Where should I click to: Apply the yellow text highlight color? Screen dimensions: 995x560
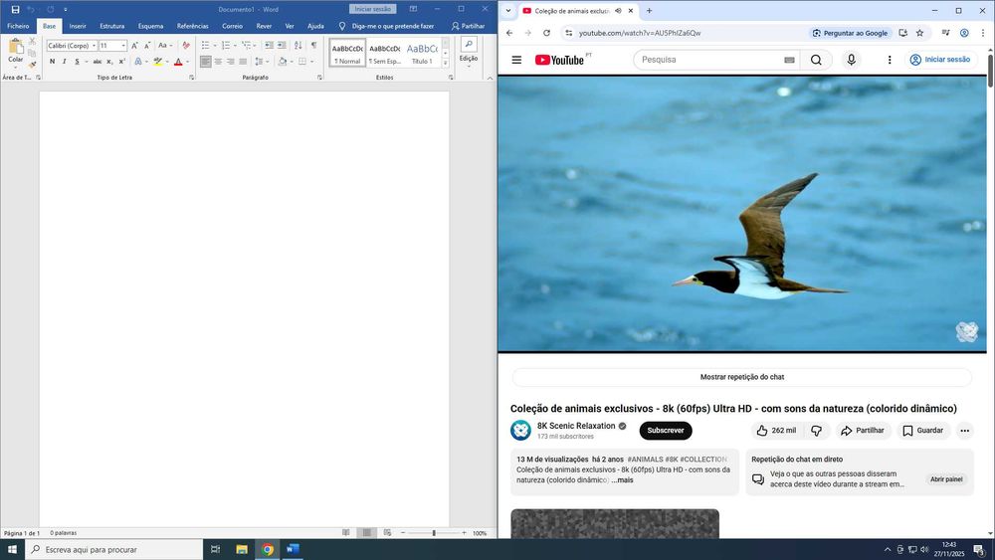click(x=157, y=62)
